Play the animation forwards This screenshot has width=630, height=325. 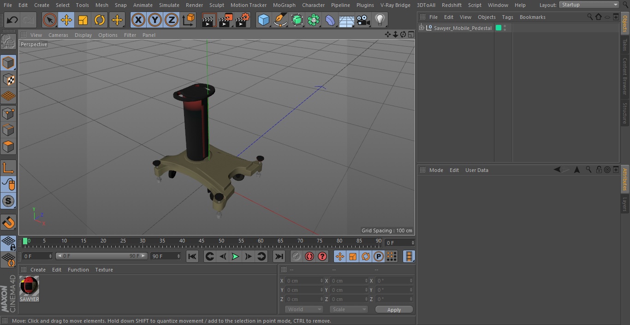pos(235,256)
